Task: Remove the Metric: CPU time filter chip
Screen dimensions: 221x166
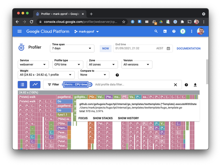Action: [x=90, y=85]
